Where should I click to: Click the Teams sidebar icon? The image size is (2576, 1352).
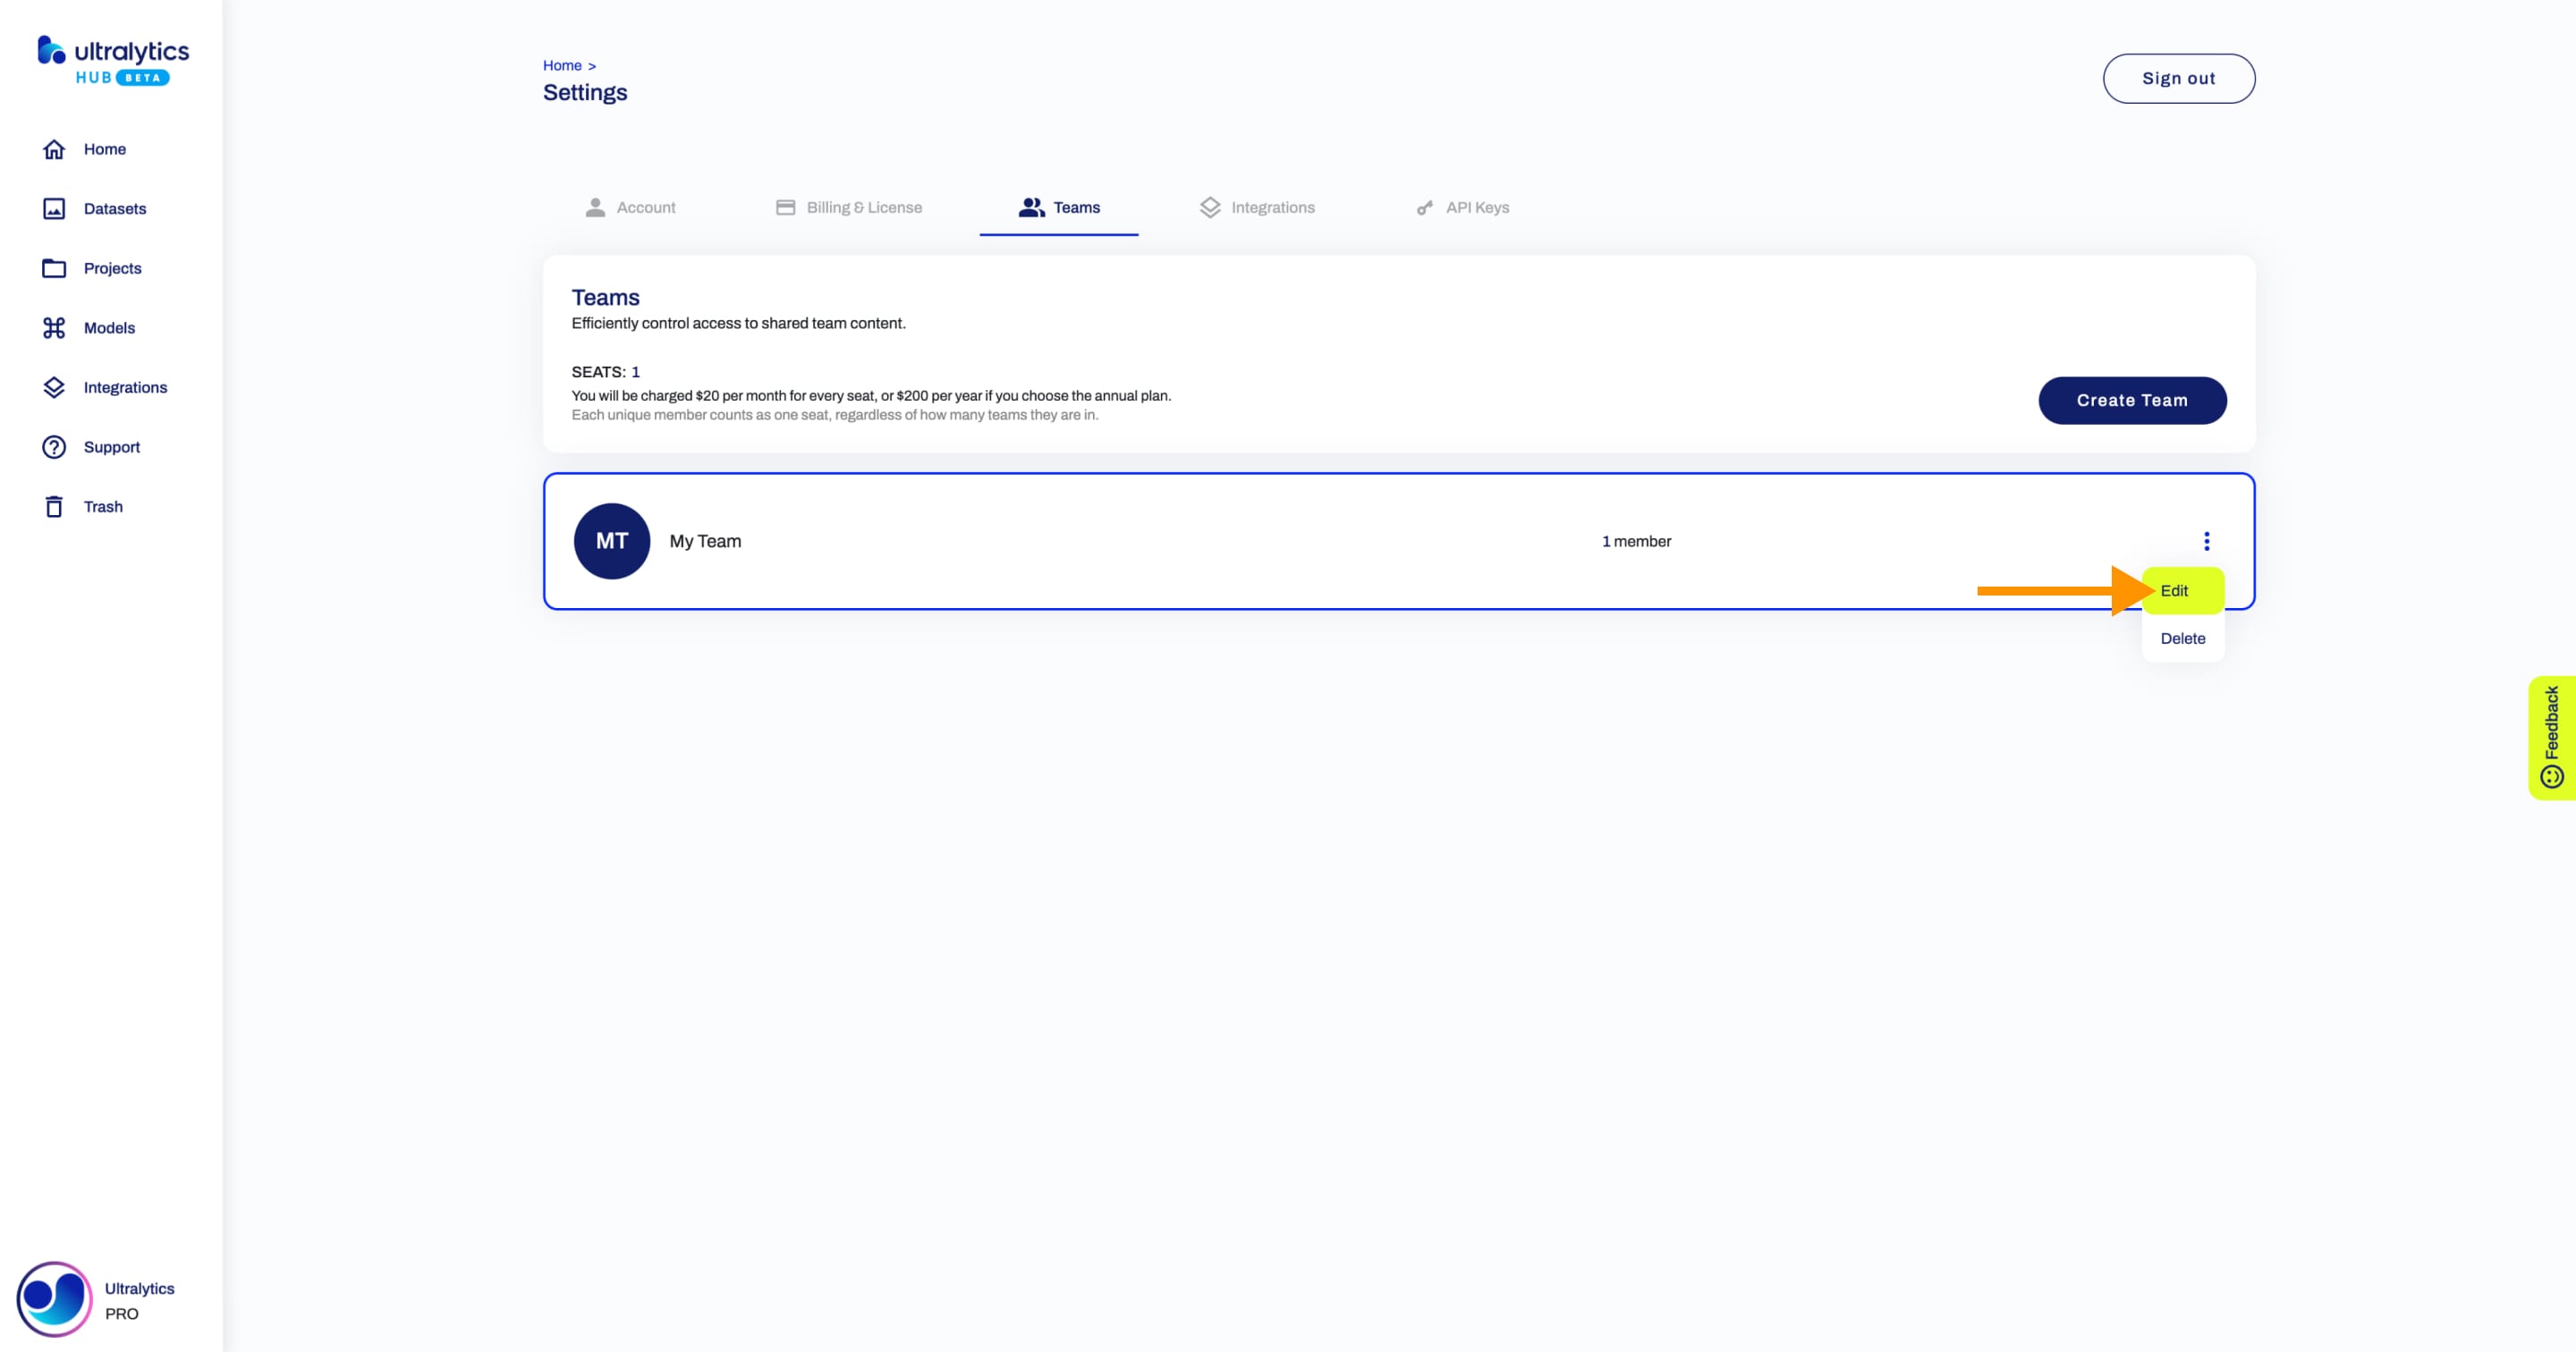(x=1058, y=206)
